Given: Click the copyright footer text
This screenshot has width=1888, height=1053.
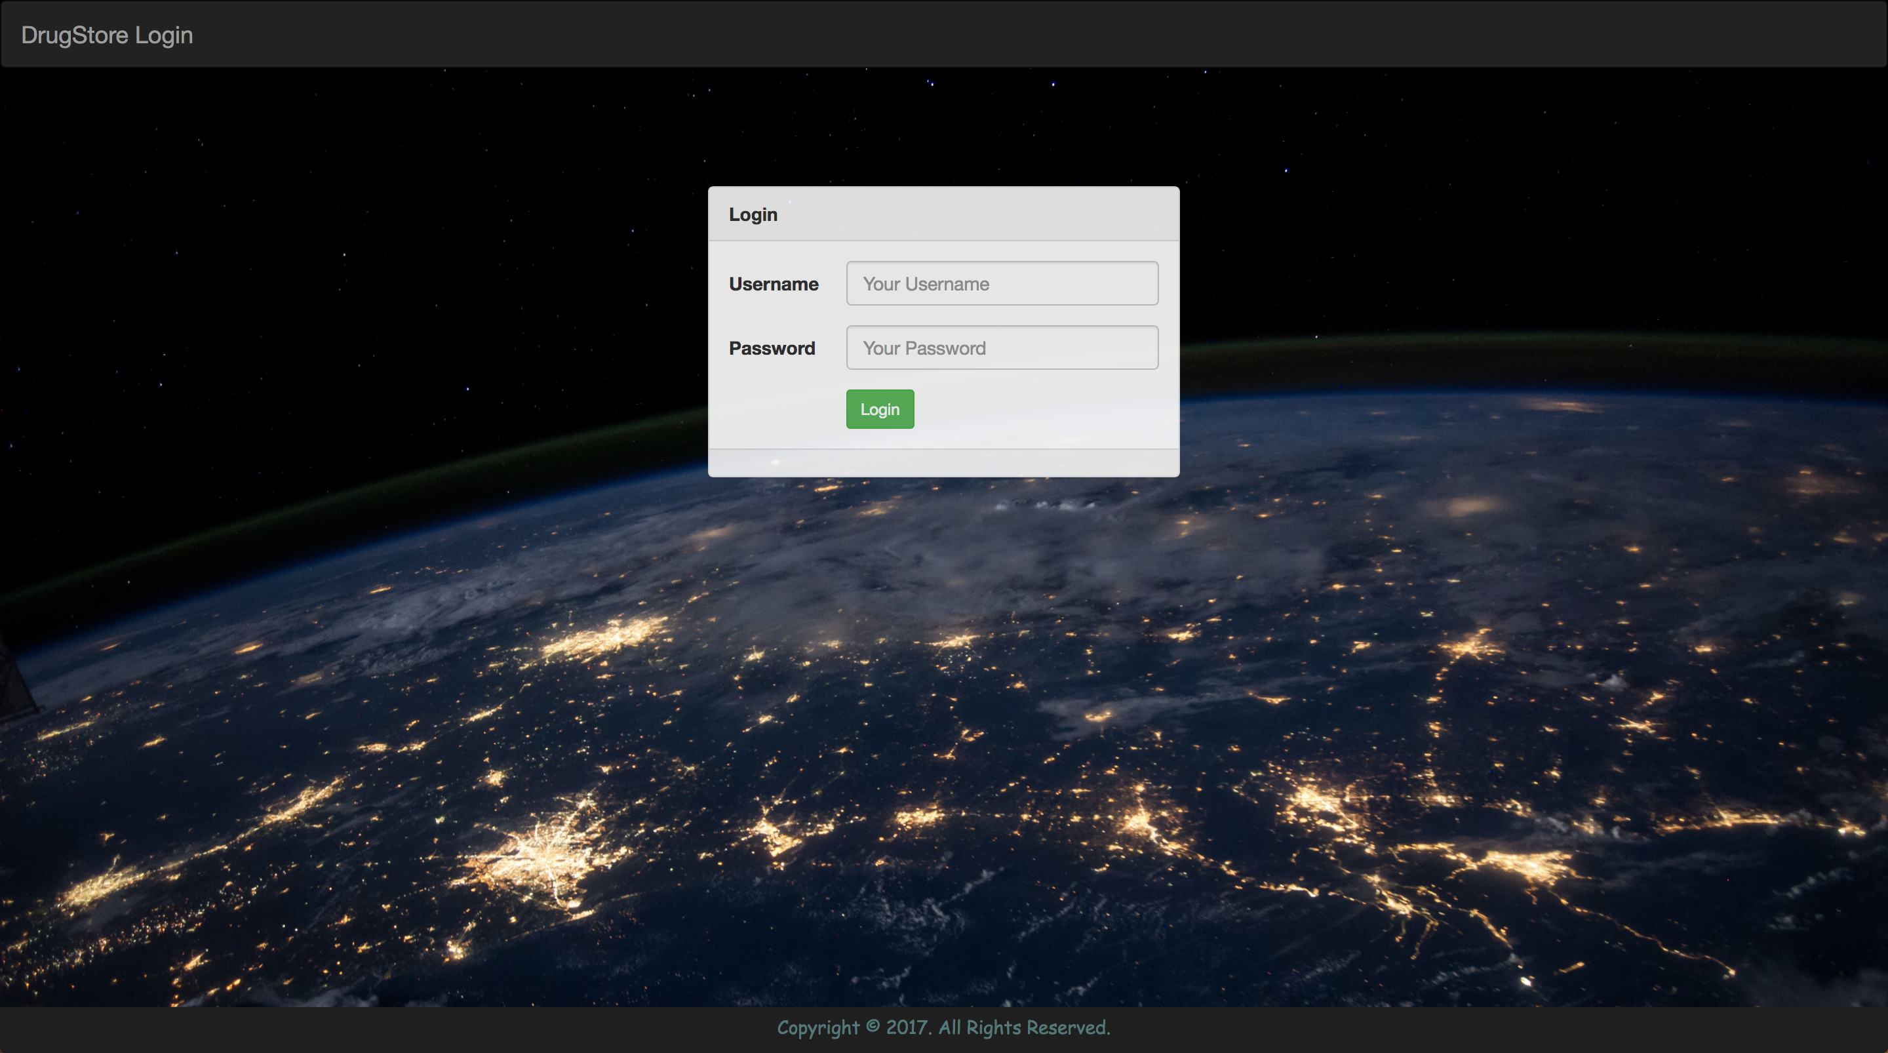Looking at the screenshot, I should [x=943, y=1027].
